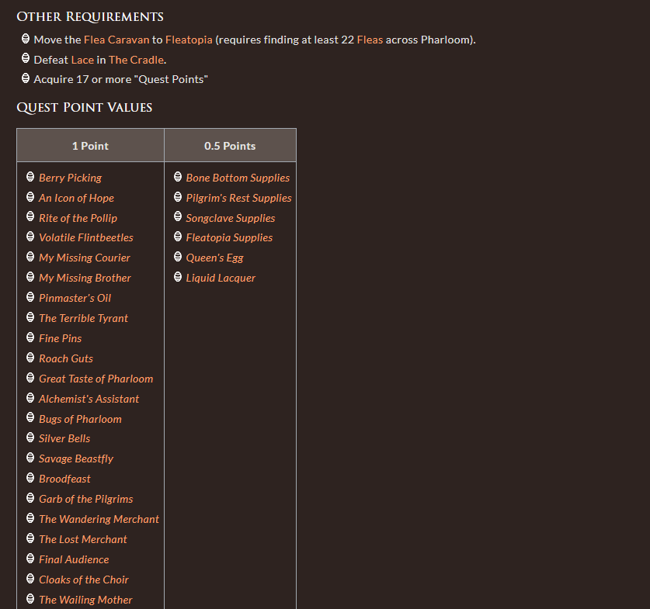Open Pilgrim's Rest Supplies quest

238,198
